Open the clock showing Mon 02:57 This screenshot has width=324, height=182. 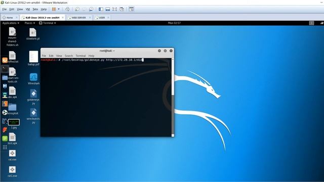(x=174, y=23)
